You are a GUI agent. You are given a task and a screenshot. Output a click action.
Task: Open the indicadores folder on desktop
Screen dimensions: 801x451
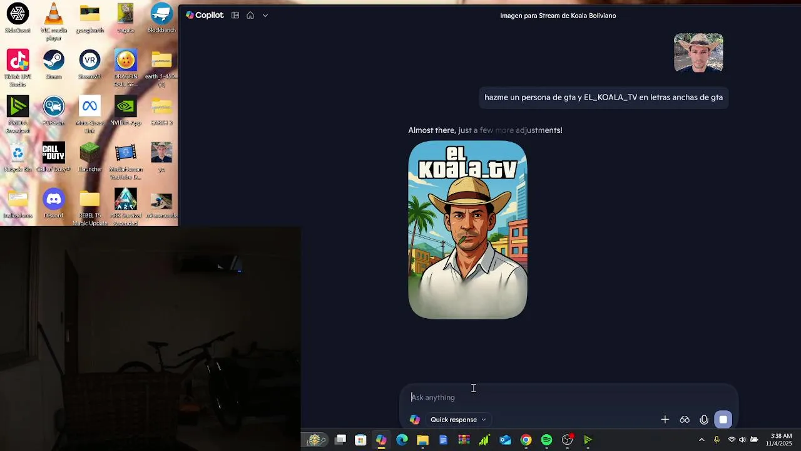coord(18,204)
